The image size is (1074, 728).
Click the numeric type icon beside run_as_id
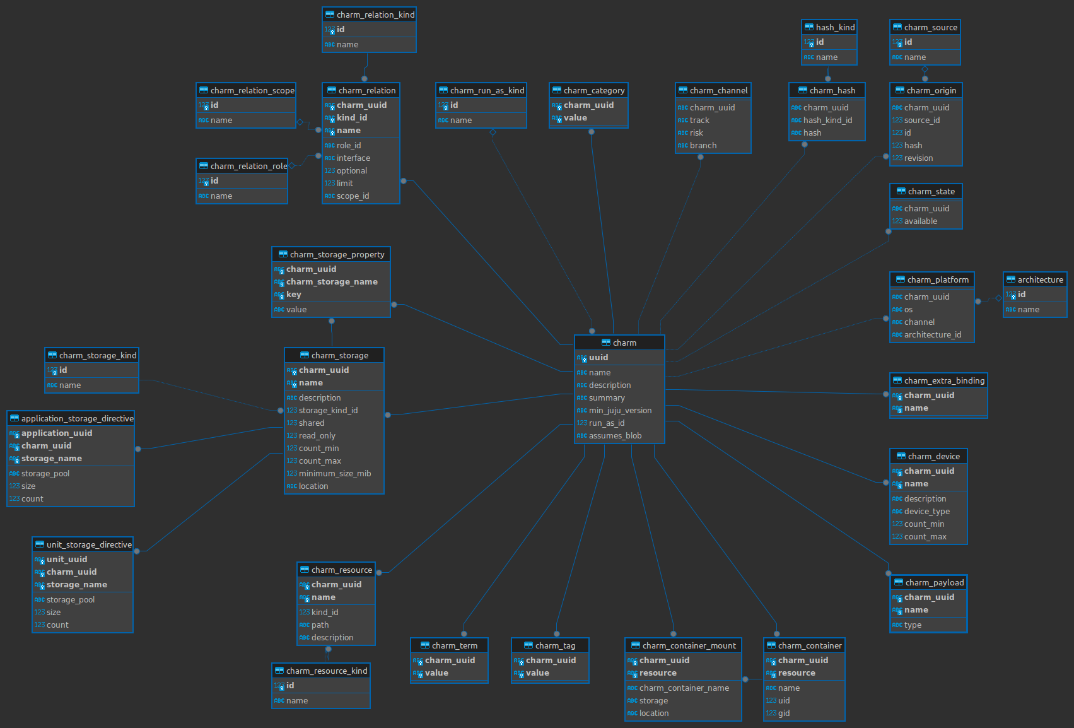(581, 423)
